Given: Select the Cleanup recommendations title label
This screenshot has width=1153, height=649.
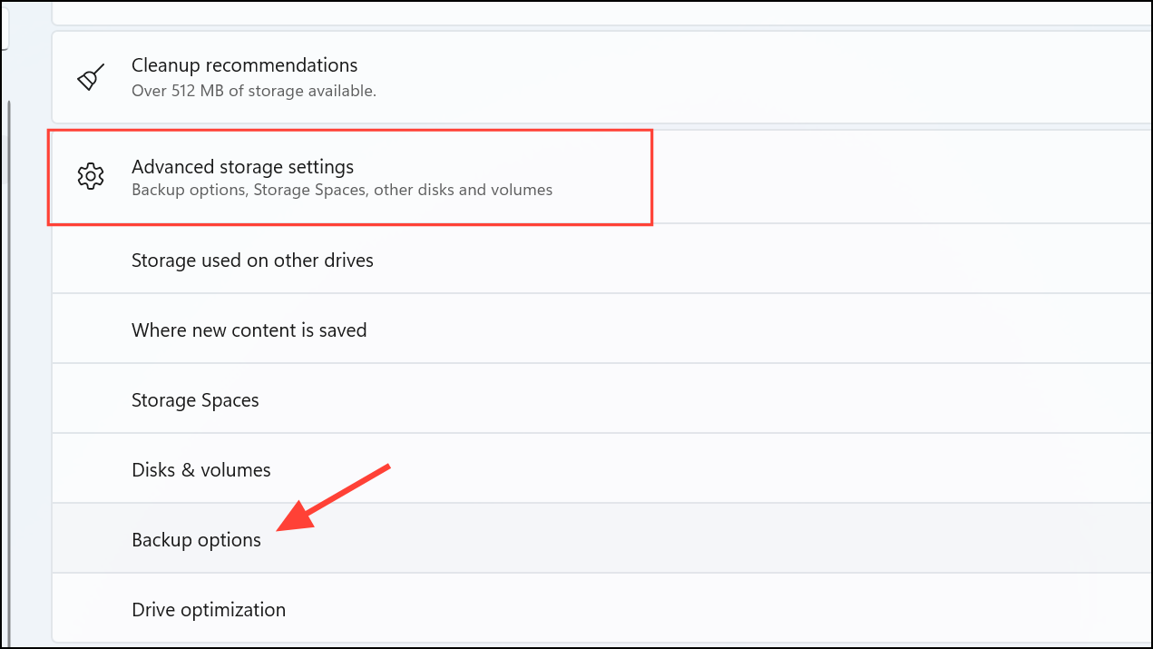Looking at the screenshot, I should click(244, 64).
